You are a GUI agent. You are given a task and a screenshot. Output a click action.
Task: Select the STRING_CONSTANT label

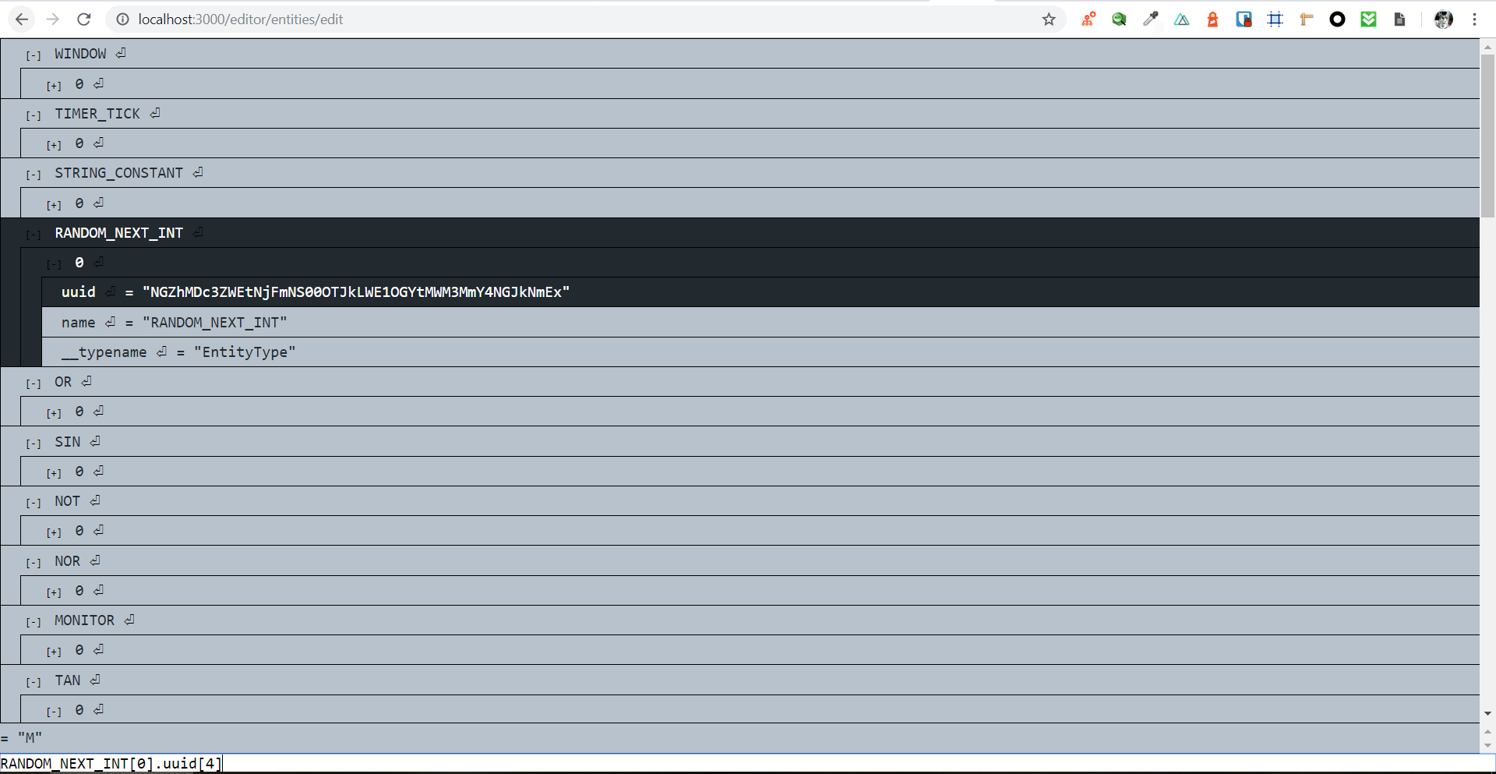pos(119,173)
